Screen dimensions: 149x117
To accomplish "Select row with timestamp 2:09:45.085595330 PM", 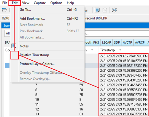I will click(124, 90).
